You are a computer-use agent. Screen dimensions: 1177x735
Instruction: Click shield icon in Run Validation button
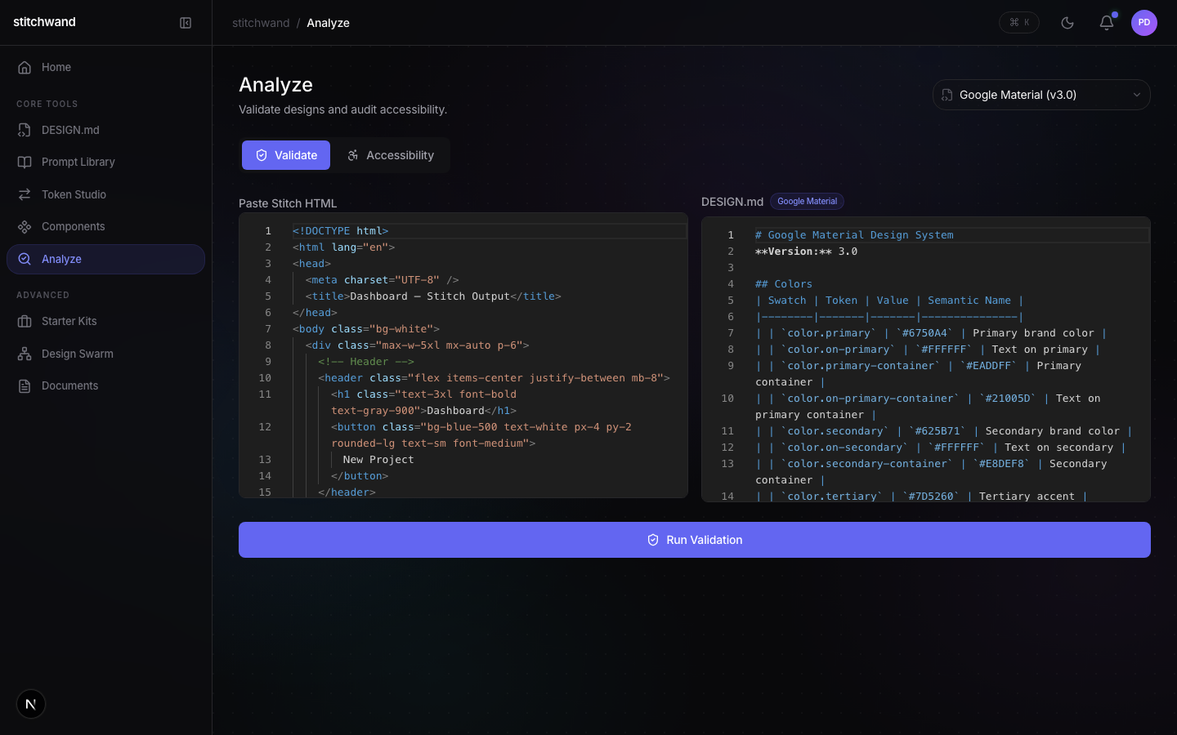tap(653, 540)
